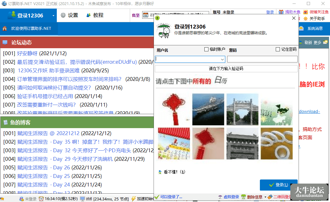Click the clock icon in the status bar

click(x=41, y=199)
